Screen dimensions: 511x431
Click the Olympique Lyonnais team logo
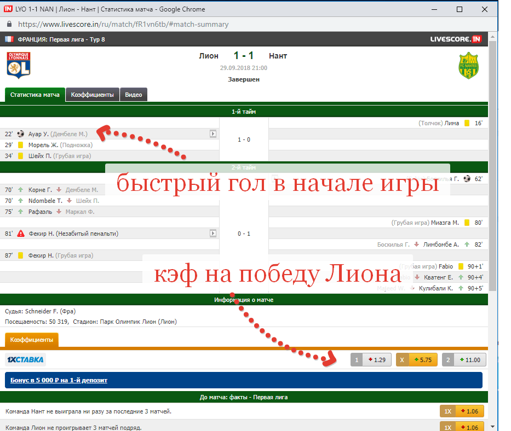18,66
